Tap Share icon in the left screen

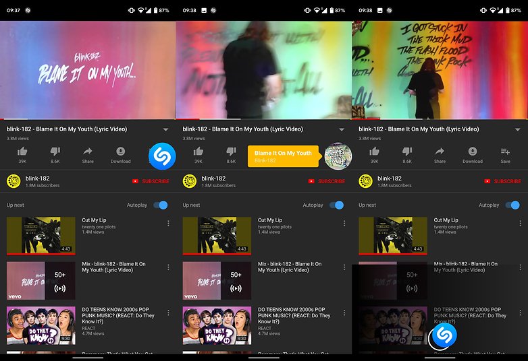(x=88, y=152)
